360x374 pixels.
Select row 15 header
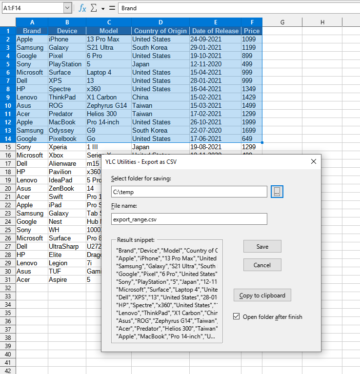coord(8,147)
